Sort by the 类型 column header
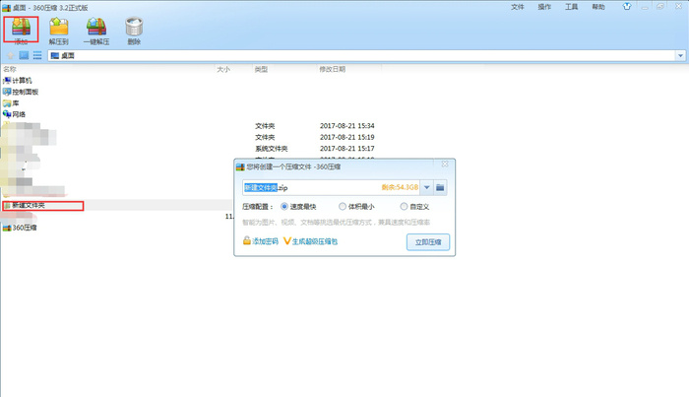This screenshot has height=397, width=689. [x=261, y=69]
